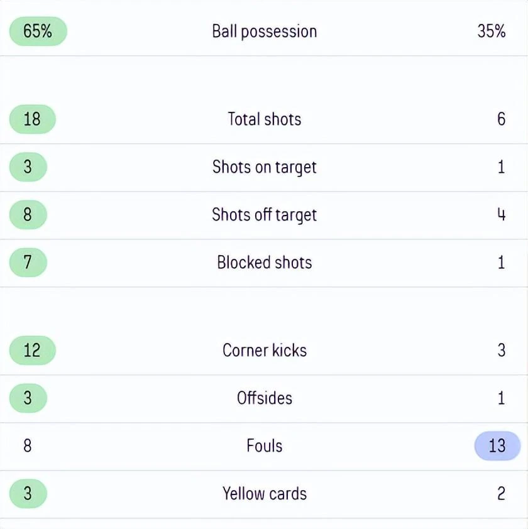Click the green 18 total shots badge

33,119
